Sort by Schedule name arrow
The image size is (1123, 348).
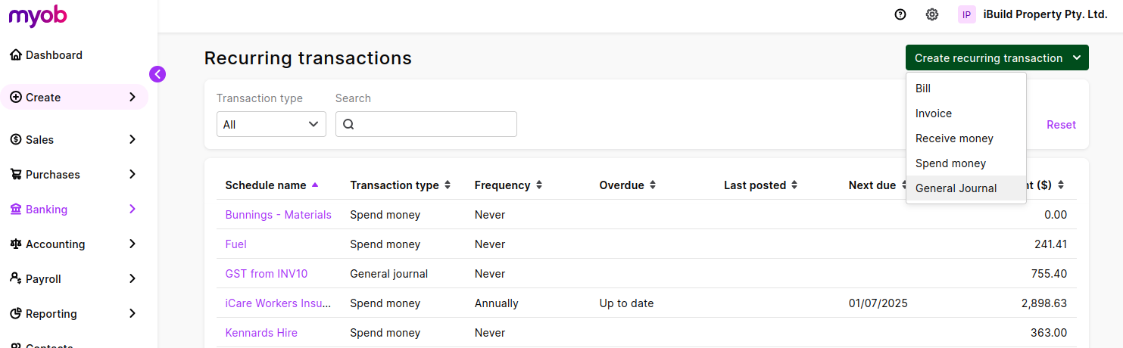(x=315, y=185)
